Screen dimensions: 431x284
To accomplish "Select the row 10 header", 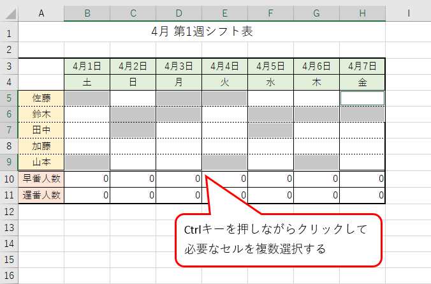I will pyautogui.click(x=9, y=179).
